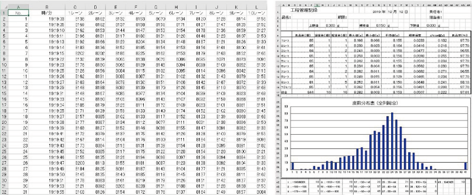
Task: Click the '期限:' label cell
Action: pos(342,17)
